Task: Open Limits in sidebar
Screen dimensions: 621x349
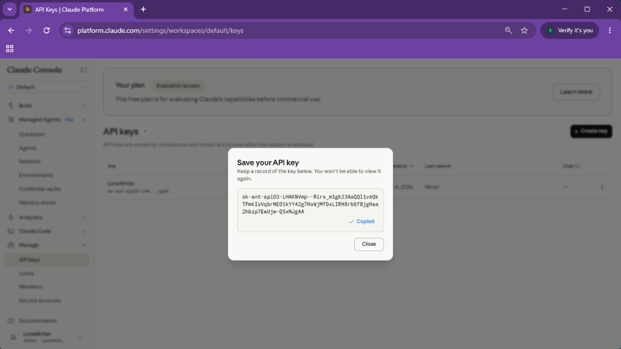Action: click(x=26, y=274)
